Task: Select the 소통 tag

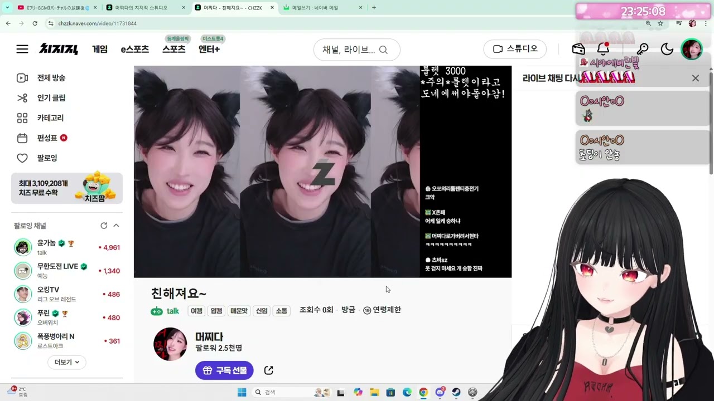Action: [x=282, y=311]
